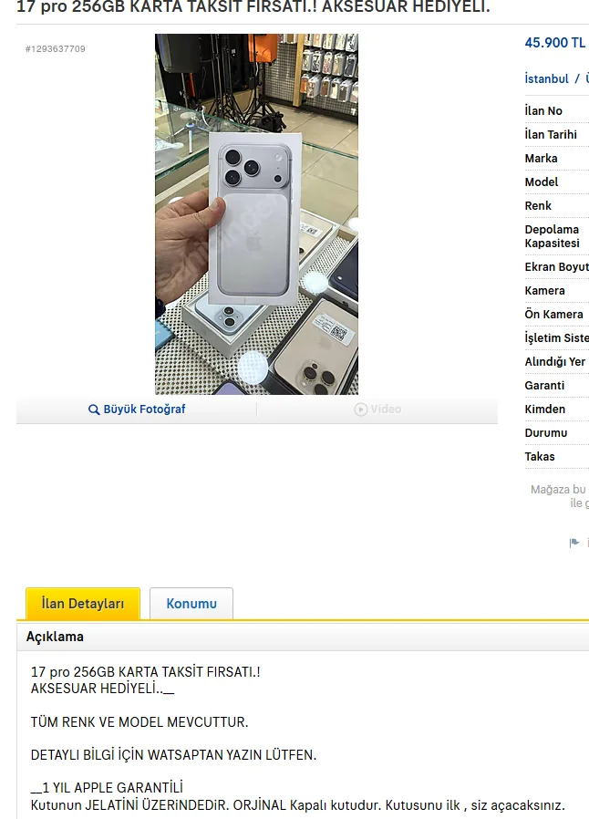Screen dimensions: 589x819
Task: Click the 45.900 TL price
Action: click(x=555, y=43)
